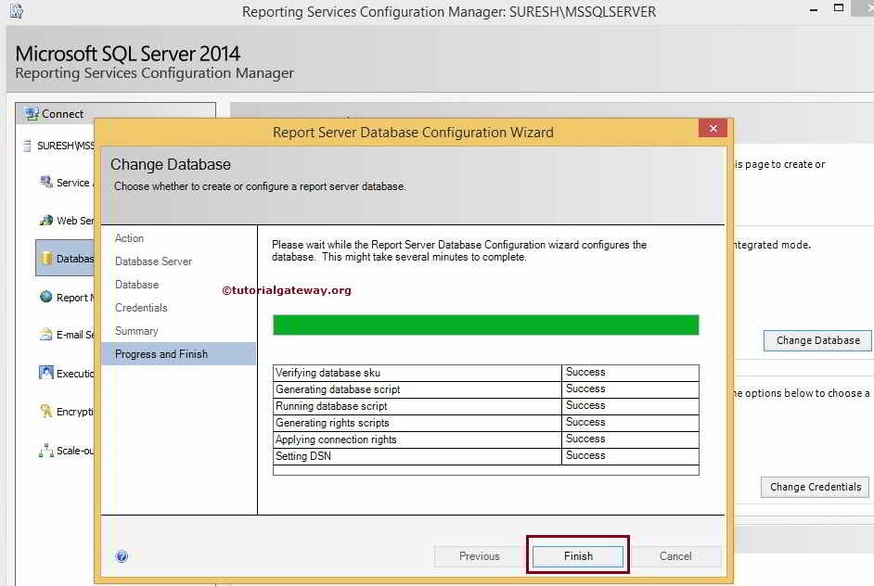
Task: Click the Microsoft SQL Server 2014 heading
Action: [128, 54]
